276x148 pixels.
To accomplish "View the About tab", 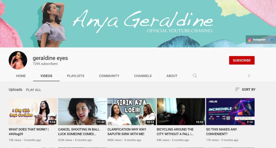I will pyautogui.click(x=172, y=76).
